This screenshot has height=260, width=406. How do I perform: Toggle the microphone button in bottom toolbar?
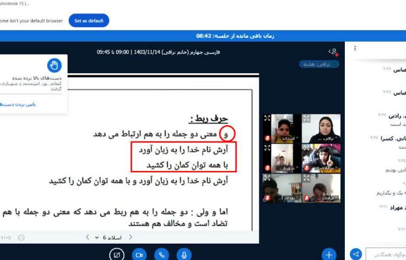pyautogui.click(x=184, y=254)
